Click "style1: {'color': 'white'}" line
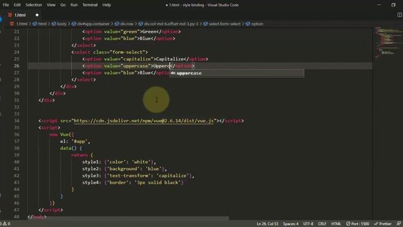The height and width of the screenshot is (227, 403). tap(119, 162)
